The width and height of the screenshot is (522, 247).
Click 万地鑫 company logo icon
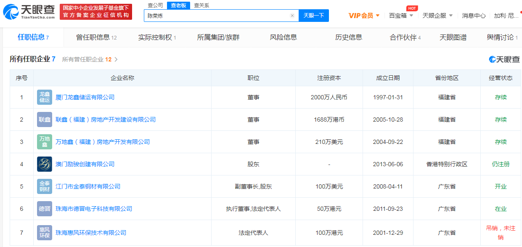45,142
